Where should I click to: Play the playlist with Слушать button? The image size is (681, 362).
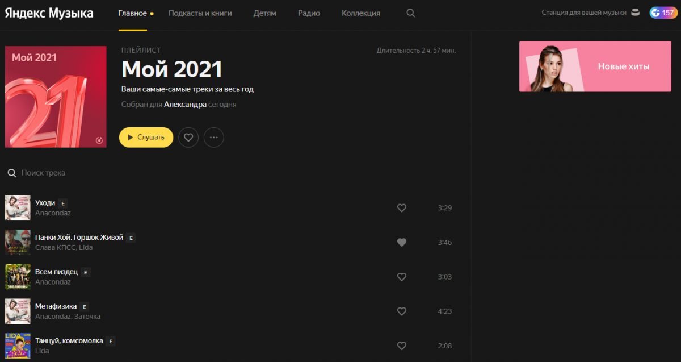pos(146,137)
